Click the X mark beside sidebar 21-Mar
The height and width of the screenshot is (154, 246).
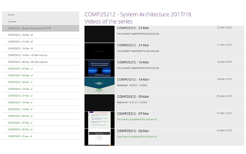32,42
